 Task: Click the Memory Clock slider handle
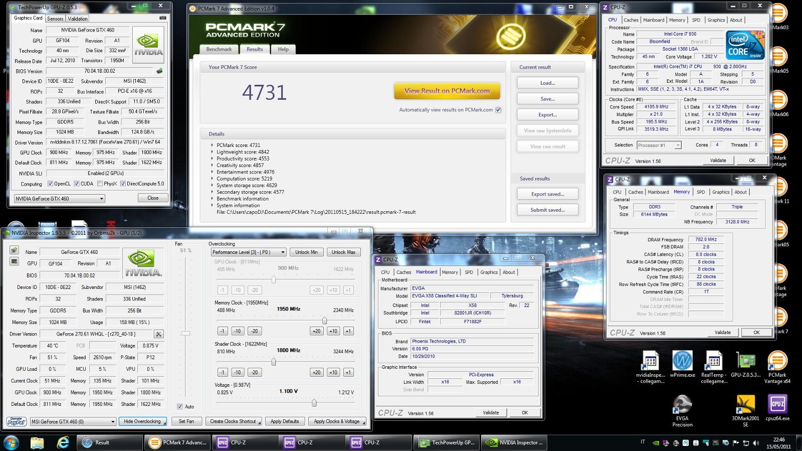(324, 321)
